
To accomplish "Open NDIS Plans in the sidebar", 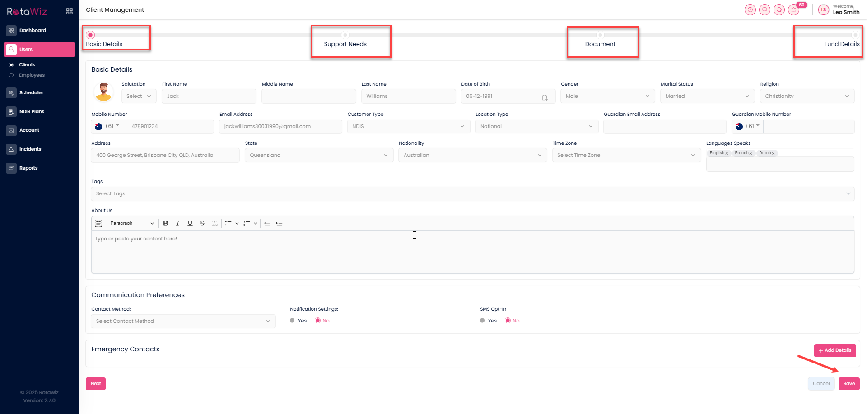I will click(x=32, y=111).
